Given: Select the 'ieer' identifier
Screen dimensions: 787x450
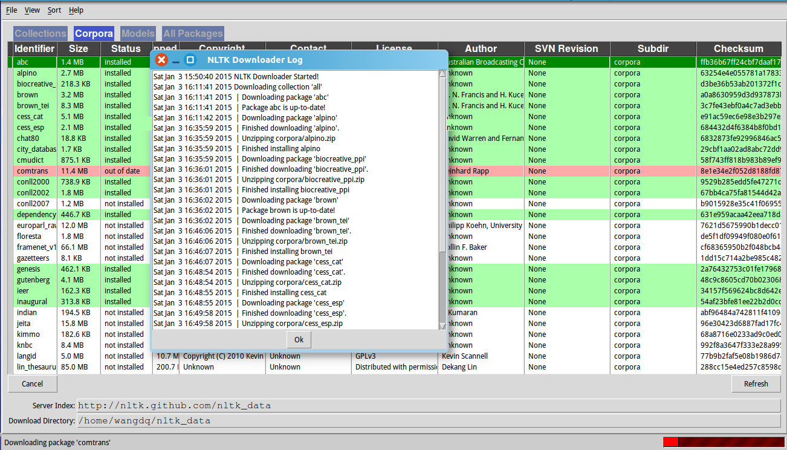Looking at the screenshot, I should [x=23, y=291].
